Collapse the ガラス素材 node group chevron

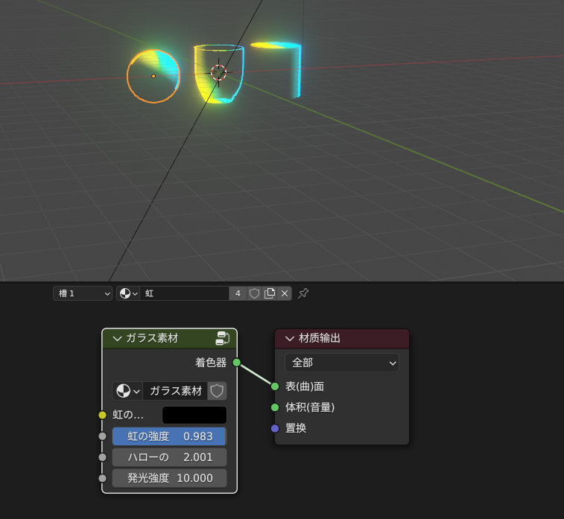117,339
